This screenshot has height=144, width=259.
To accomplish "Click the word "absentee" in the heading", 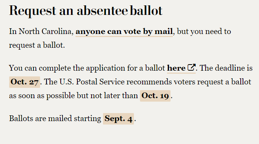I will click(x=102, y=11).
